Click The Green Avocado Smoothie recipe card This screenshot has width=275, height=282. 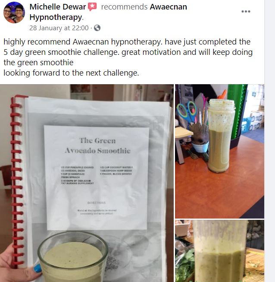[x=97, y=177]
